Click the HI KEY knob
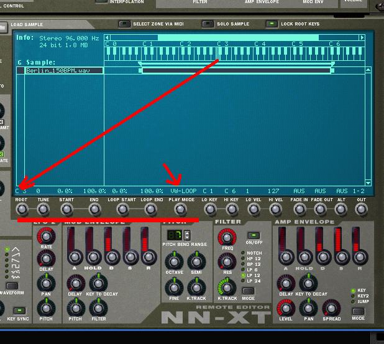Screen dimensions: 384x344 pos(231,209)
